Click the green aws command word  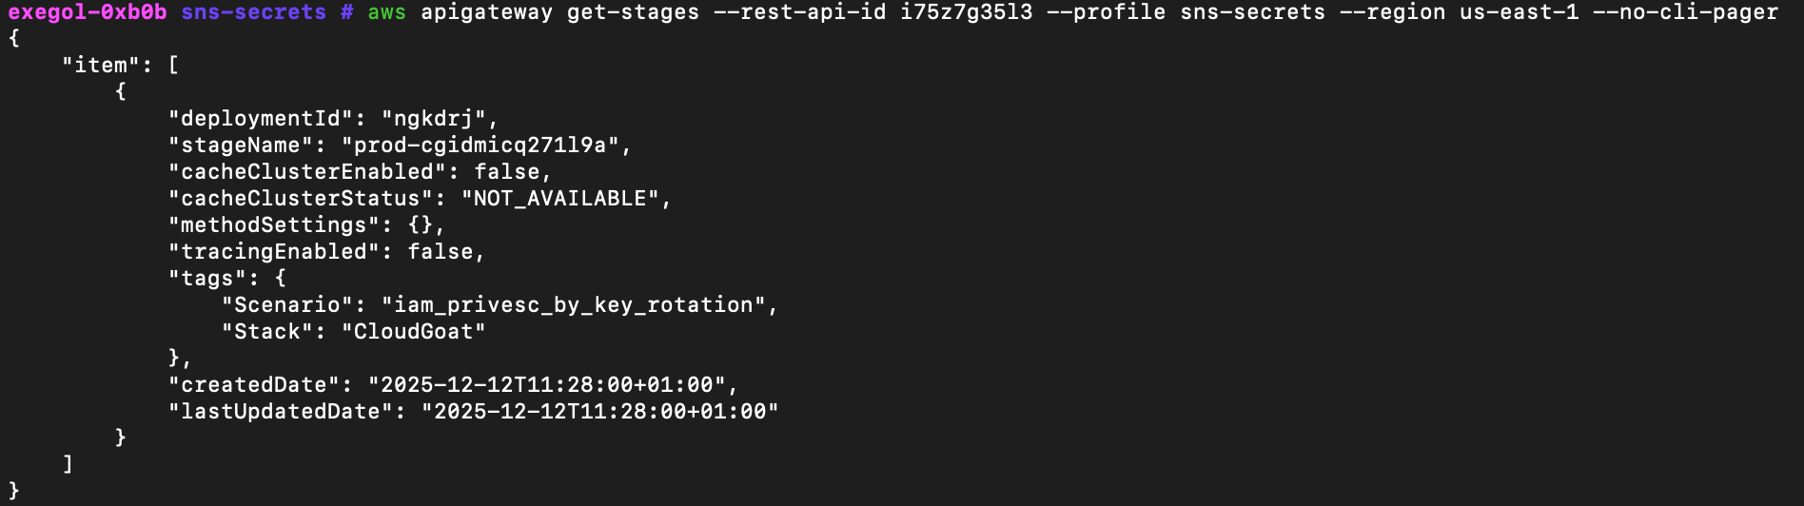point(386,12)
